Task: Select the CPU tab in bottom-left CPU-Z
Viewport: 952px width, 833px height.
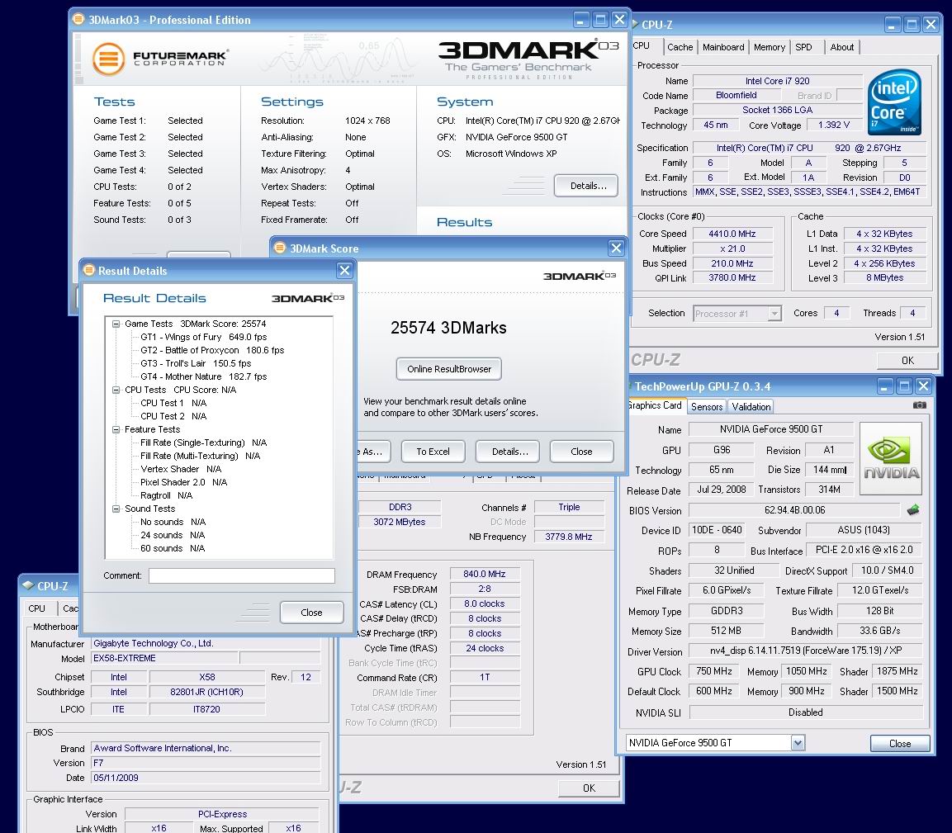Action: (36, 608)
